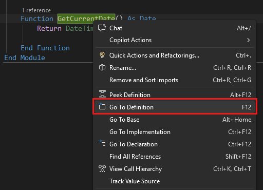Click the Ctrl+R, Ctrl+G shortcut text
Screen dimensions: 263x190
[x=232, y=80]
